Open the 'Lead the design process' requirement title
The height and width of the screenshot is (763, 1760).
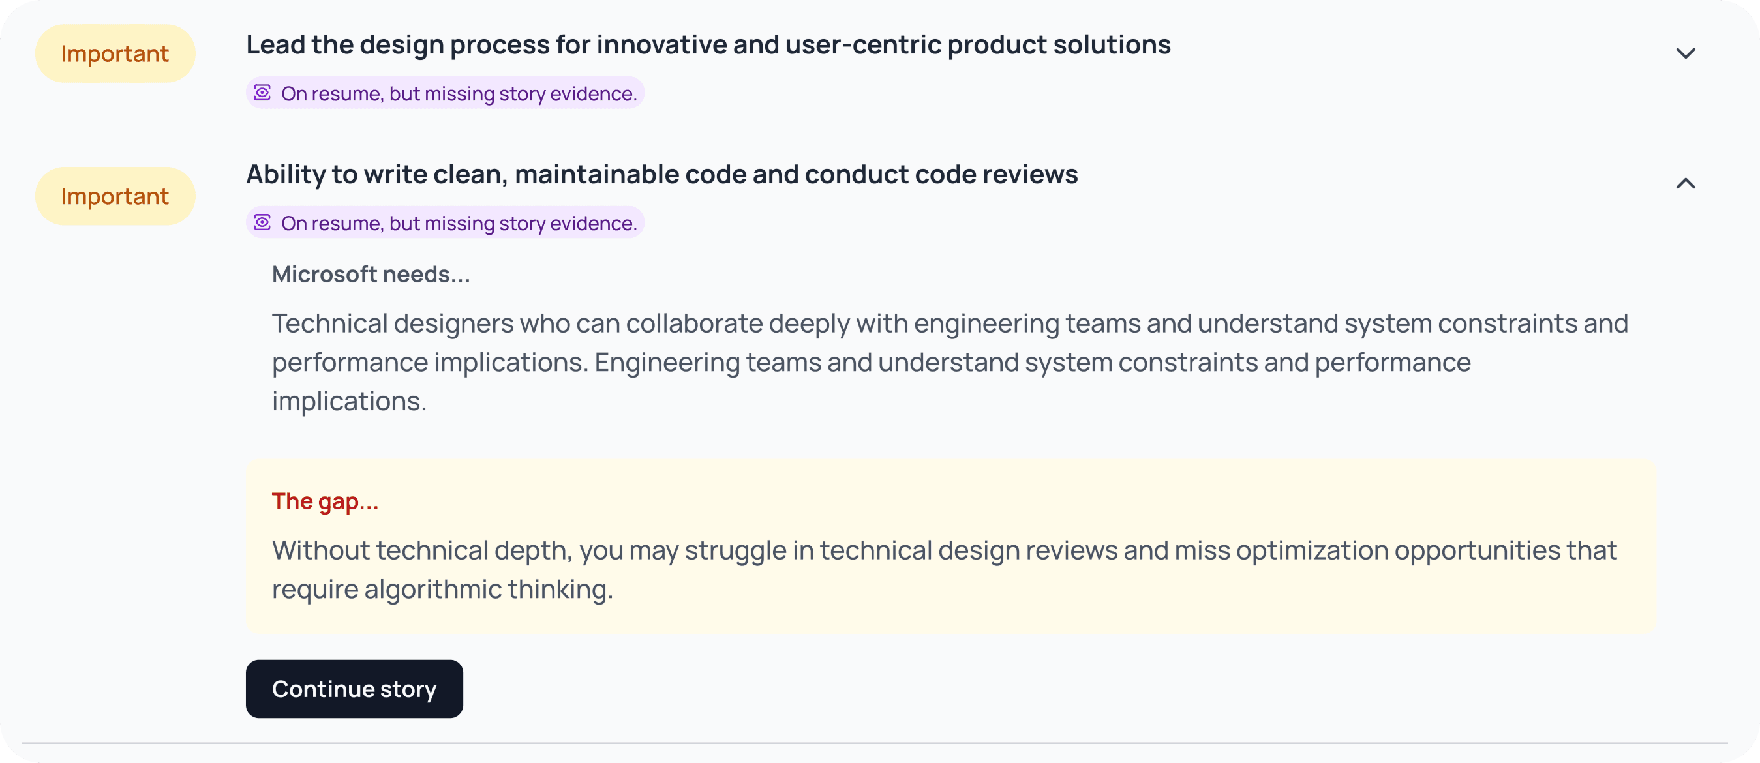point(708,45)
